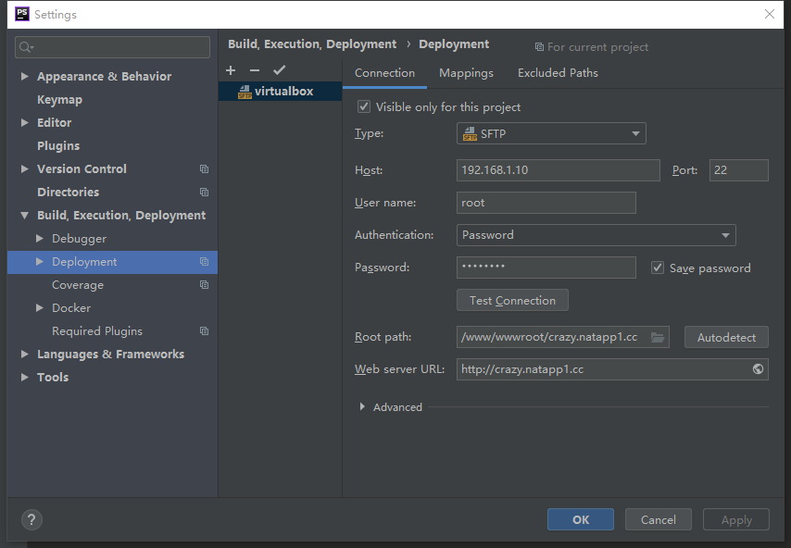Add a new deployment server with plus icon
This screenshot has height=548, width=791.
click(x=231, y=70)
